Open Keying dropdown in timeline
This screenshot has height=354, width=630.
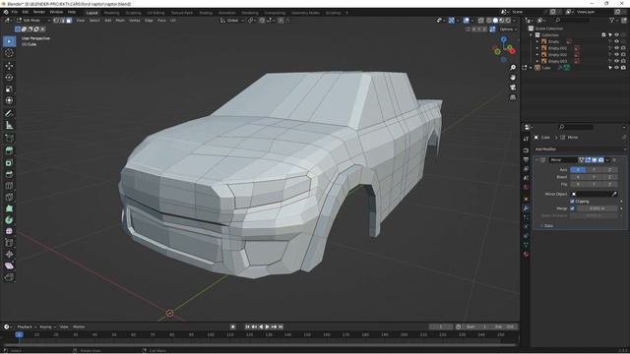[x=47, y=326]
